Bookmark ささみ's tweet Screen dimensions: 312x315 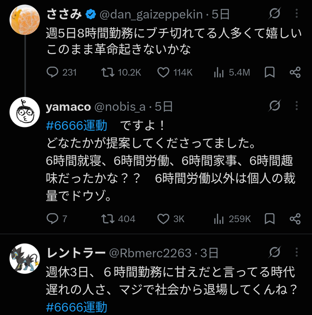pos(270,72)
